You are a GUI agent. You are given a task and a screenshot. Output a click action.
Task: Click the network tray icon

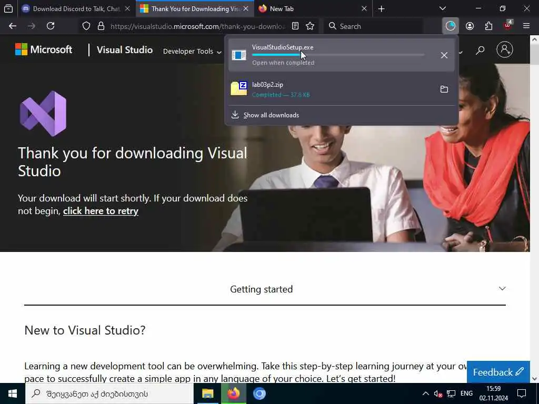tap(451, 393)
